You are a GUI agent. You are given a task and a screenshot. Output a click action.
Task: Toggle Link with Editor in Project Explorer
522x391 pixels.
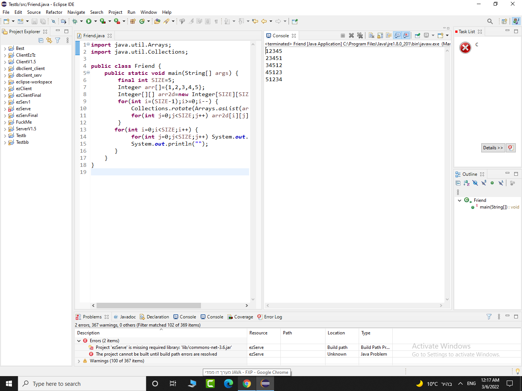point(49,40)
